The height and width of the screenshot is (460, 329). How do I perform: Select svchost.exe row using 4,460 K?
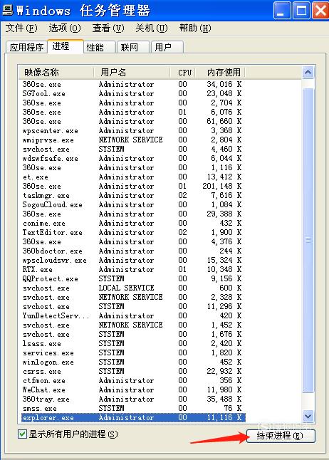[x=133, y=149]
